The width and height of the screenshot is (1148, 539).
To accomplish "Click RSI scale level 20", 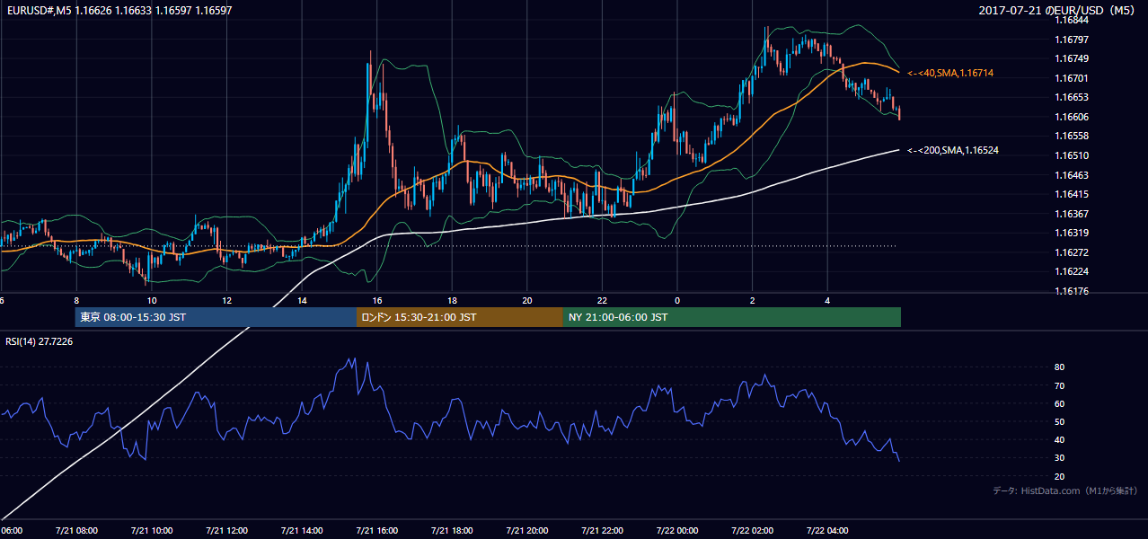I will point(1059,476).
